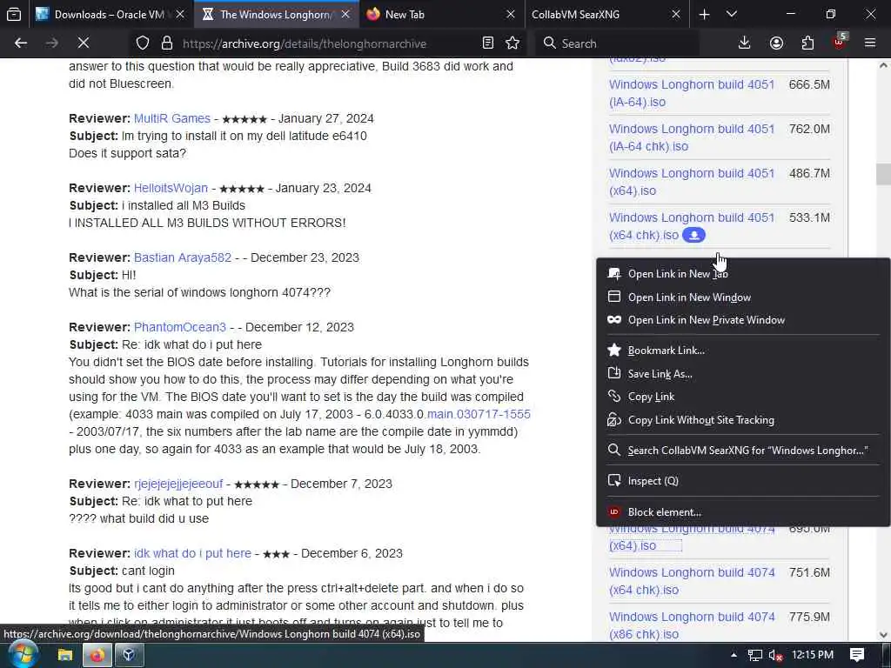Click the scrollbar up arrow
The height and width of the screenshot is (668, 891).
pos(883,65)
